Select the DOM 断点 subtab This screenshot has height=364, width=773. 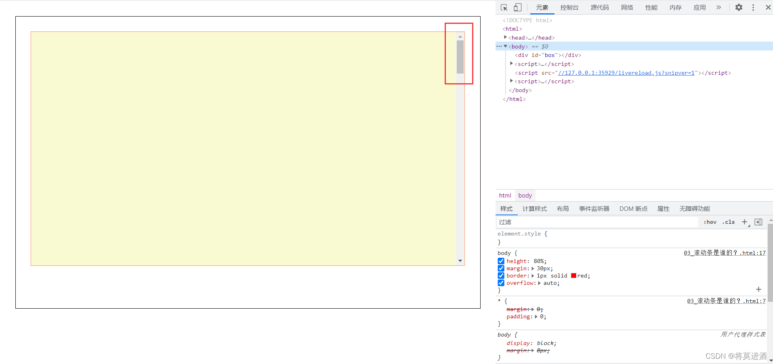[634, 208]
